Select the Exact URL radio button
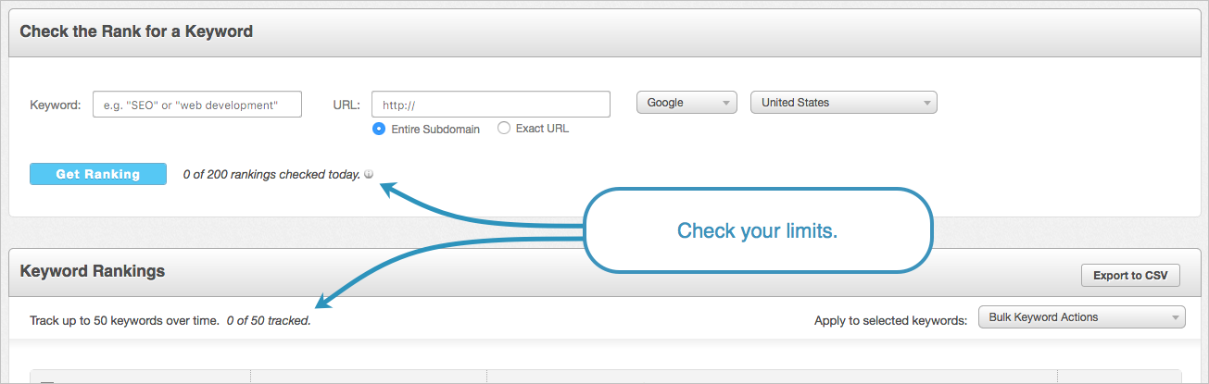The image size is (1209, 384). tap(504, 129)
